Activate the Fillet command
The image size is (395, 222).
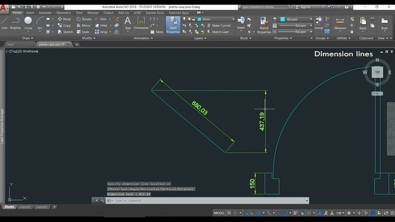(x=101, y=25)
